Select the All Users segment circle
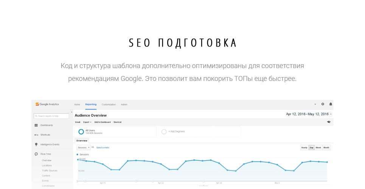 click(x=81, y=132)
